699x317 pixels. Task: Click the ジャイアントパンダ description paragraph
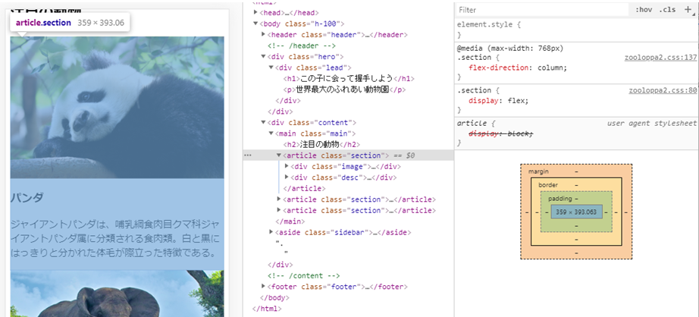click(115, 238)
